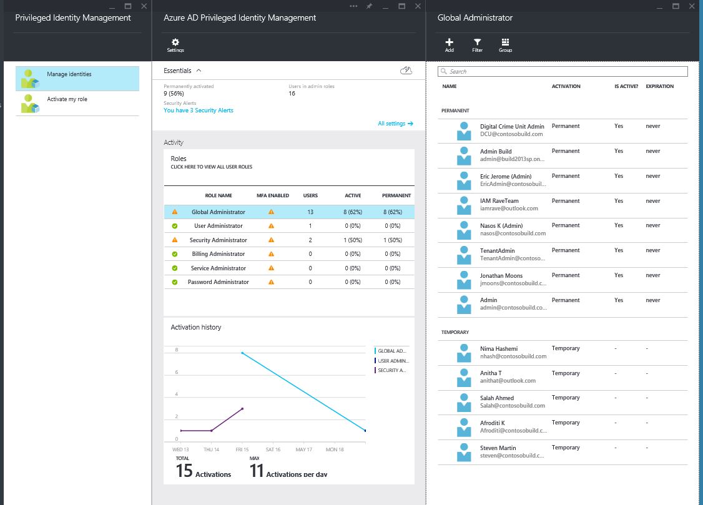Click green check icon before Billing Administrator
This screenshot has width=703, height=505.
175,254
